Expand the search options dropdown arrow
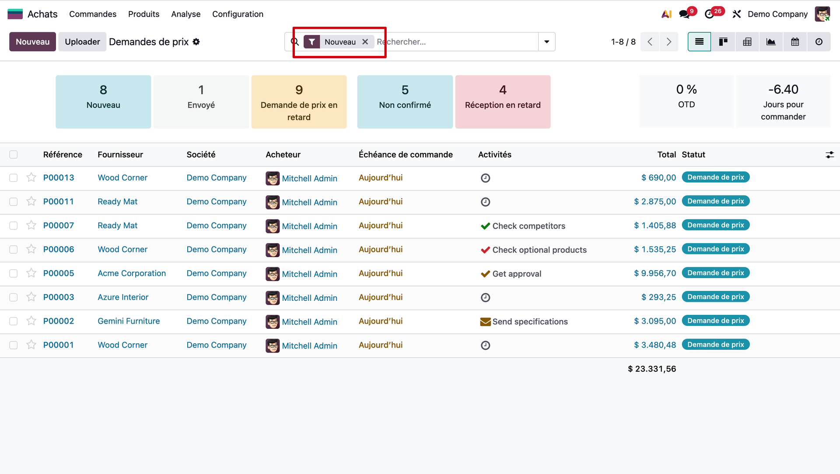The image size is (840, 474). pos(546,42)
